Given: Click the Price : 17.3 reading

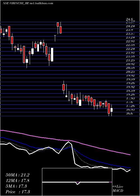Looking at the screenshot, I should (x=18, y=192).
